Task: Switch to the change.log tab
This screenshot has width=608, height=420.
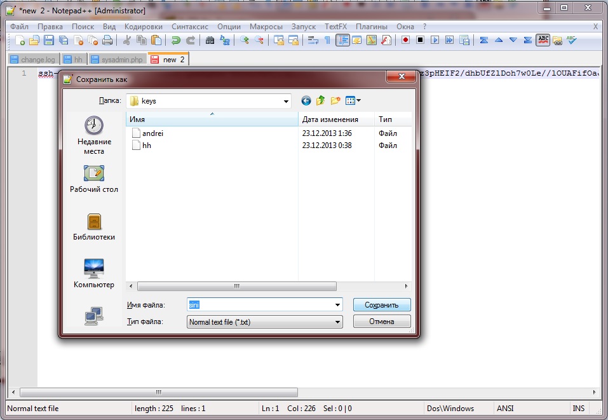Action: [x=33, y=60]
